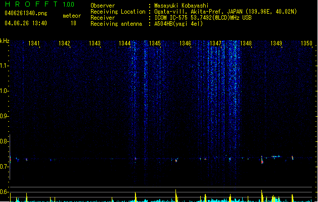The image size is (318, 202).
Task: Click the 1346 time axis marker
Action: pos(186,43)
